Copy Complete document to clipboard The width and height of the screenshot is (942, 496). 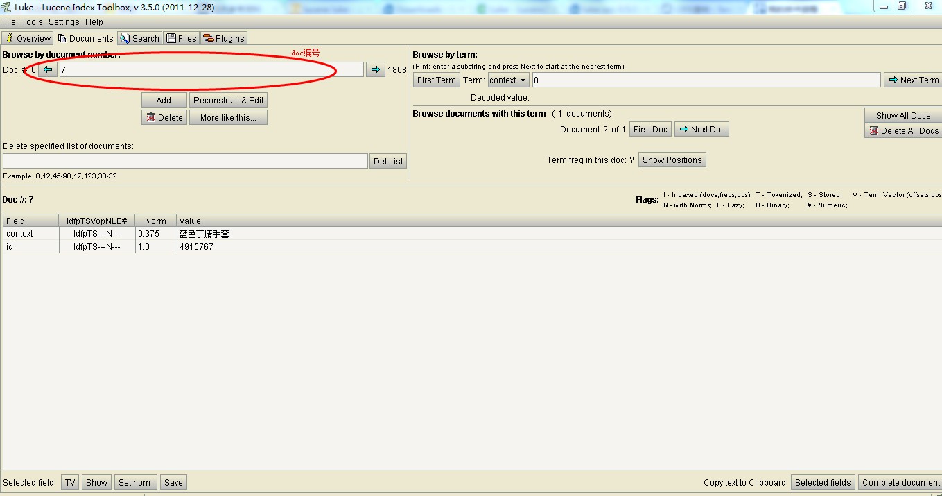(900, 482)
